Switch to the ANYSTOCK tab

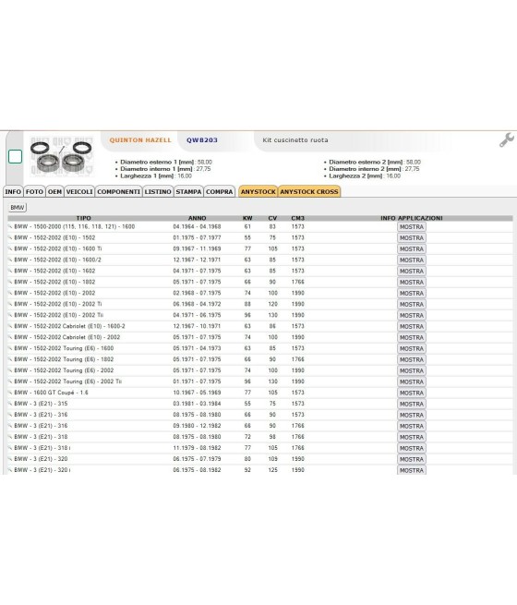coord(258,192)
